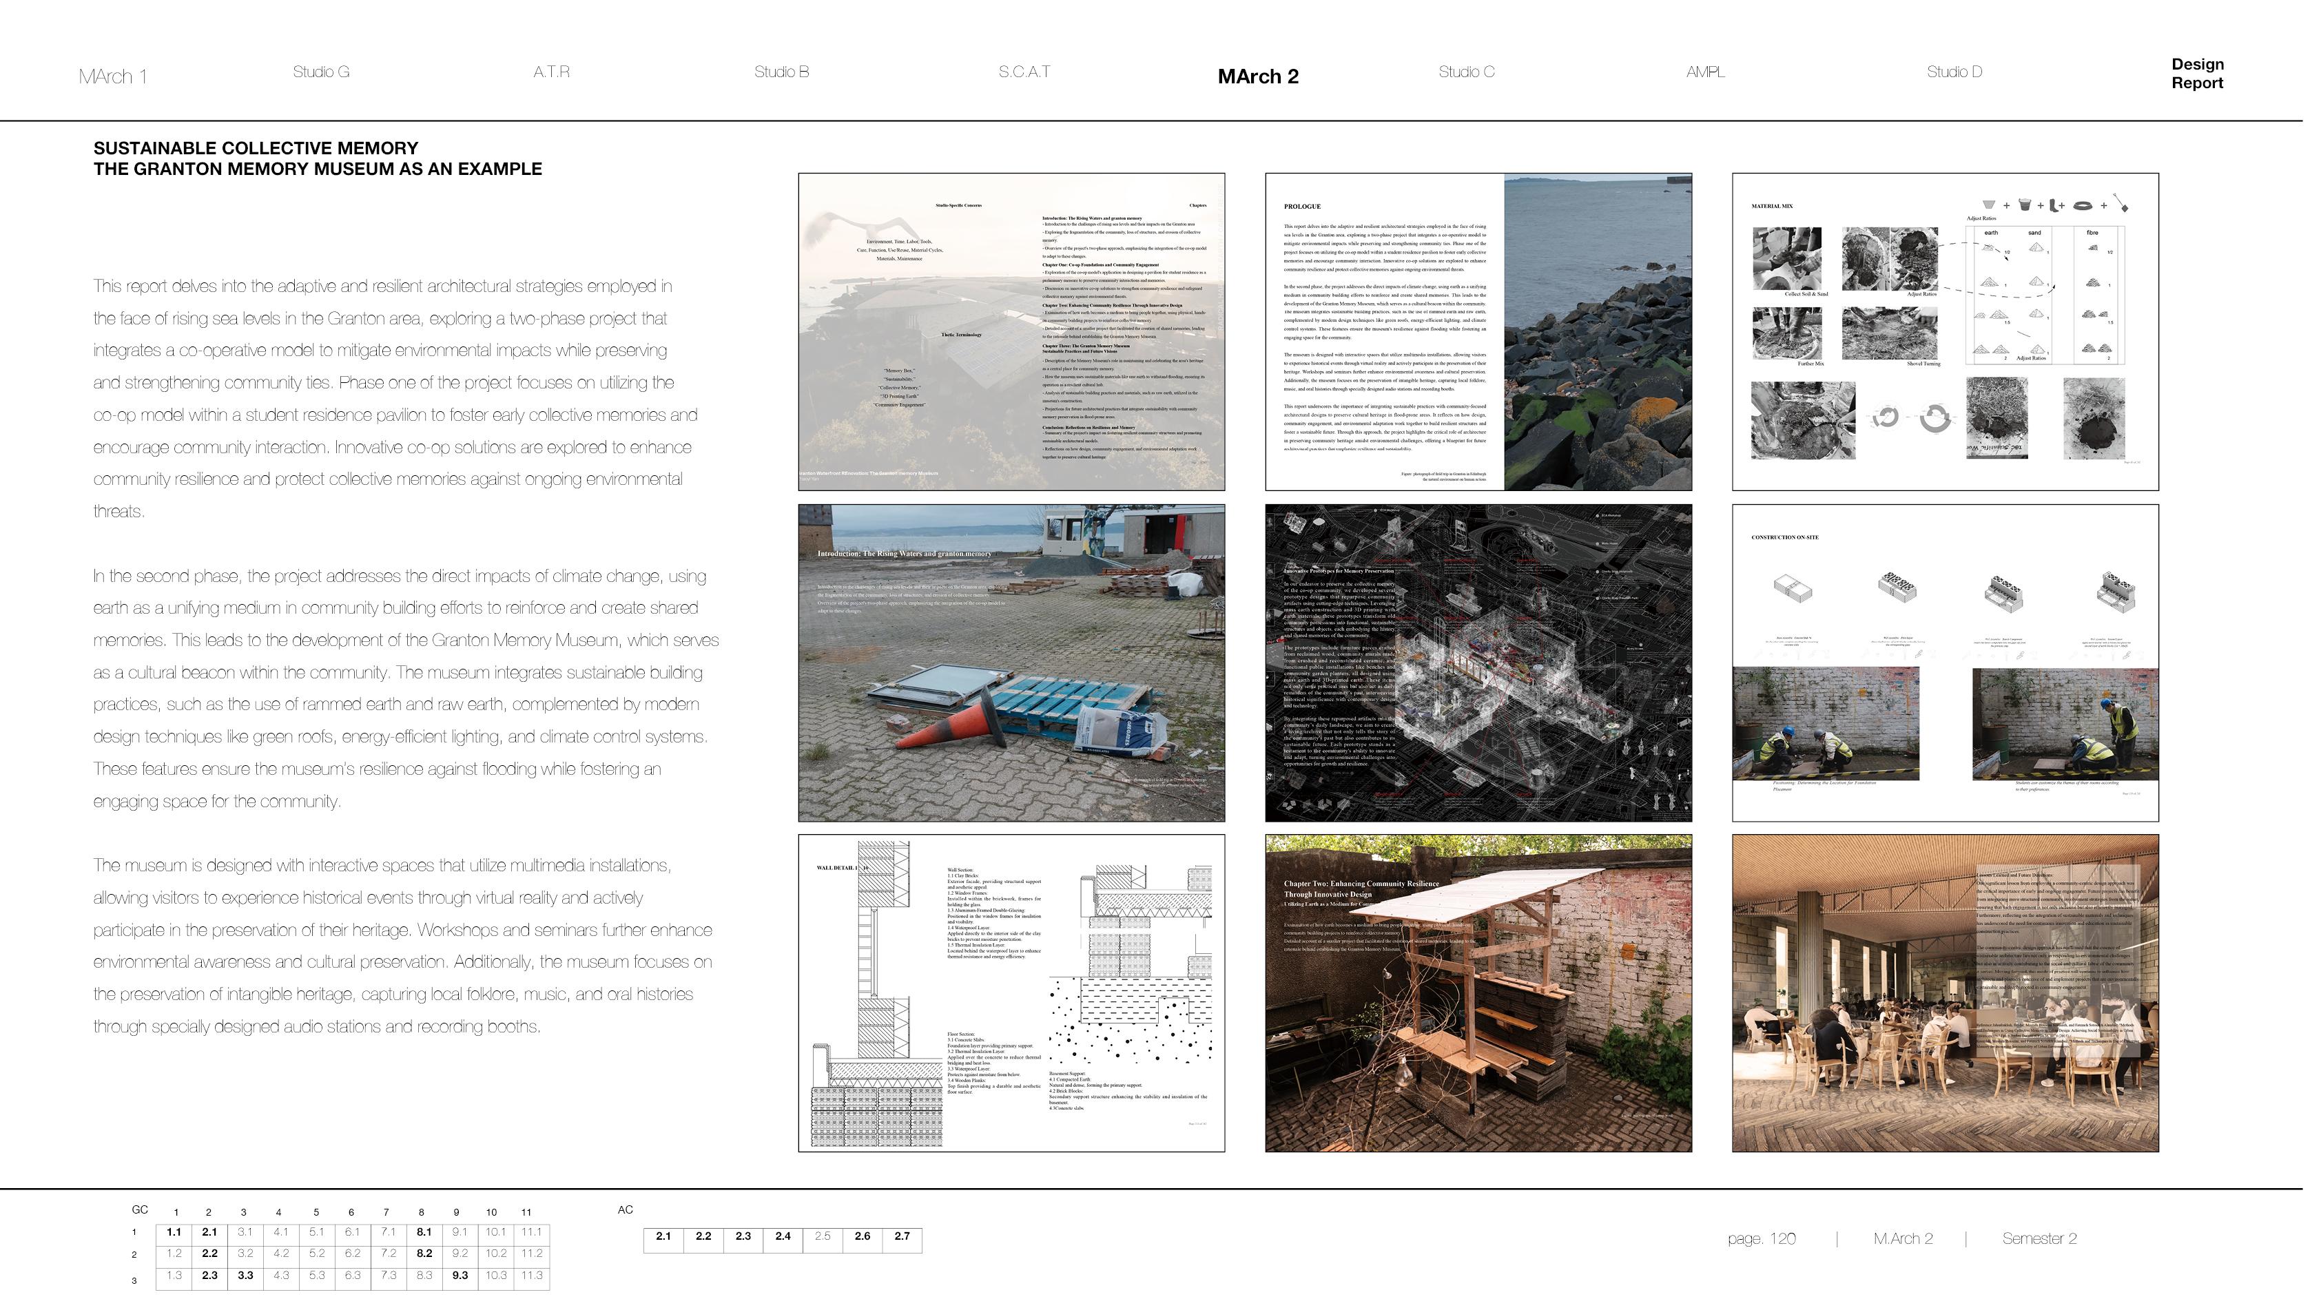Open the AMPL section tab

pyautogui.click(x=1704, y=72)
